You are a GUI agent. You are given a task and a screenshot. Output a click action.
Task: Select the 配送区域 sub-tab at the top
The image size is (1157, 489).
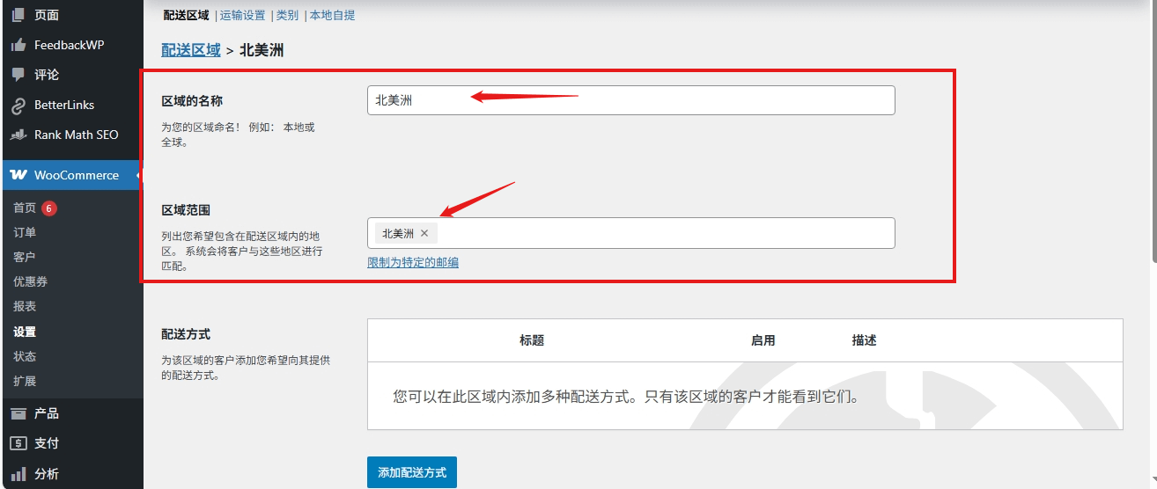click(x=187, y=15)
